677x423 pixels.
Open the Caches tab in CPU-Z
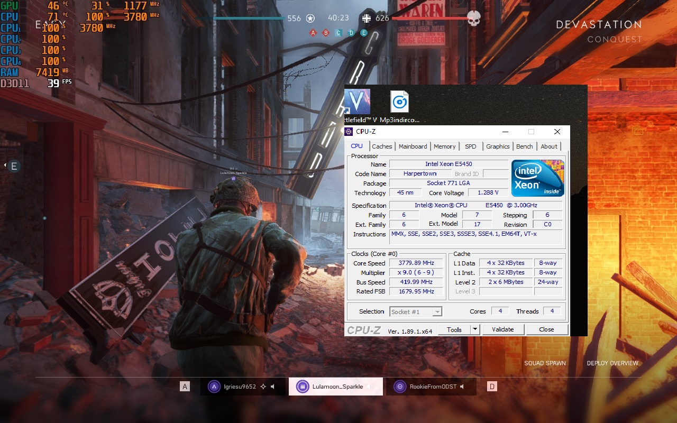tap(382, 146)
